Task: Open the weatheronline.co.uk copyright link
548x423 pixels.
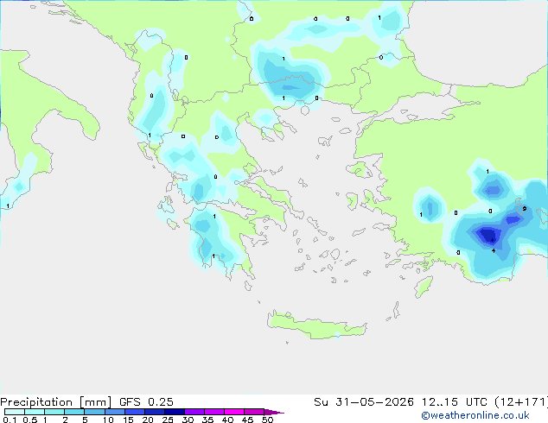Action: [x=475, y=415]
